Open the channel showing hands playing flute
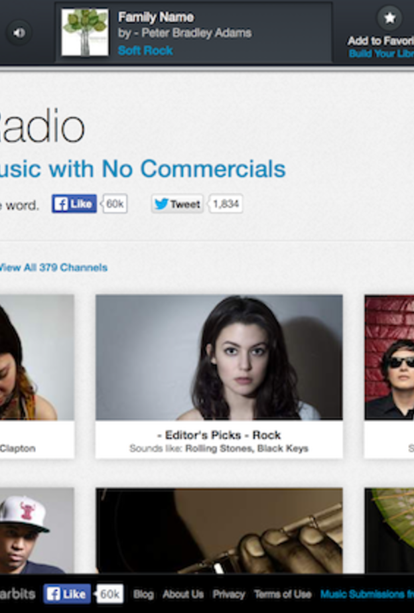414x613 pixels. (x=219, y=531)
